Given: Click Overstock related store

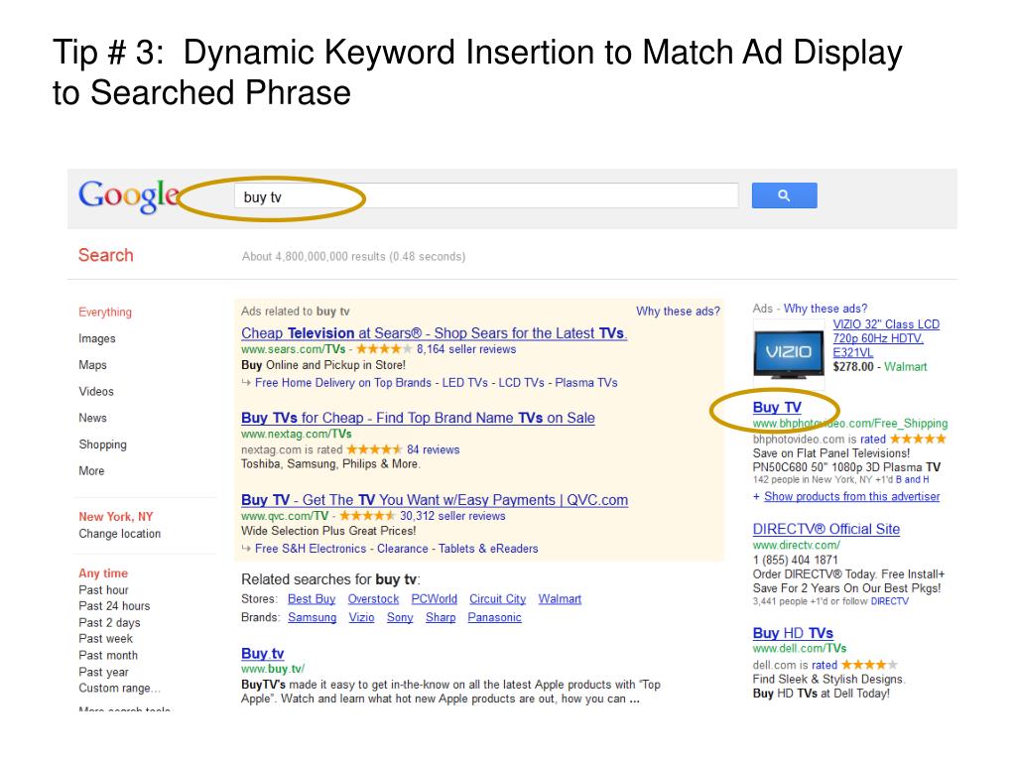Looking at the screenshot, I should 373,599.
